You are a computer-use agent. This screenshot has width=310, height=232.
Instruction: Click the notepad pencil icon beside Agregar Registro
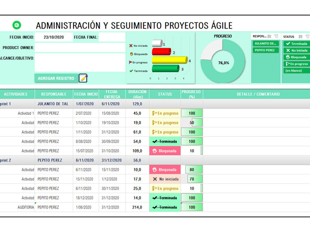[x=83, y=78]
